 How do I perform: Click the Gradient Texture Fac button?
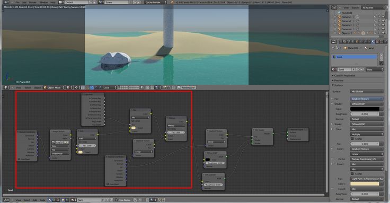pos(367,99)
